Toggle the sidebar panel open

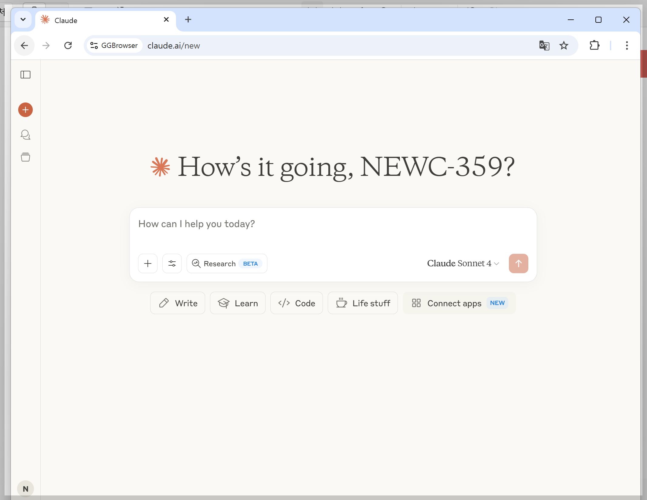(x=25, y=75)
